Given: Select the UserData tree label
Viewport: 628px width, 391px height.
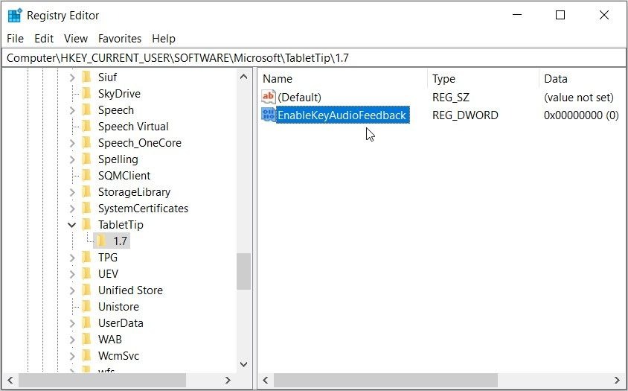Looking at the screenshot, I should point(121,322).
